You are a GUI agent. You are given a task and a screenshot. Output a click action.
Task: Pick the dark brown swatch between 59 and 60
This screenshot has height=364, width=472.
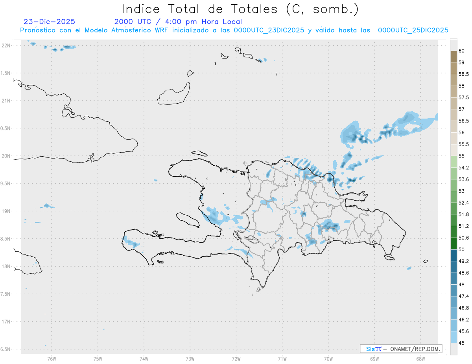pyautogui.click(x=454, y=57)
